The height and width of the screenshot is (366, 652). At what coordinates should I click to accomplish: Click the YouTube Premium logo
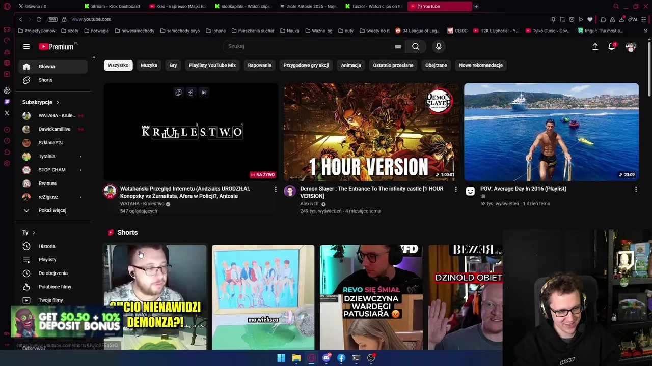56,46
